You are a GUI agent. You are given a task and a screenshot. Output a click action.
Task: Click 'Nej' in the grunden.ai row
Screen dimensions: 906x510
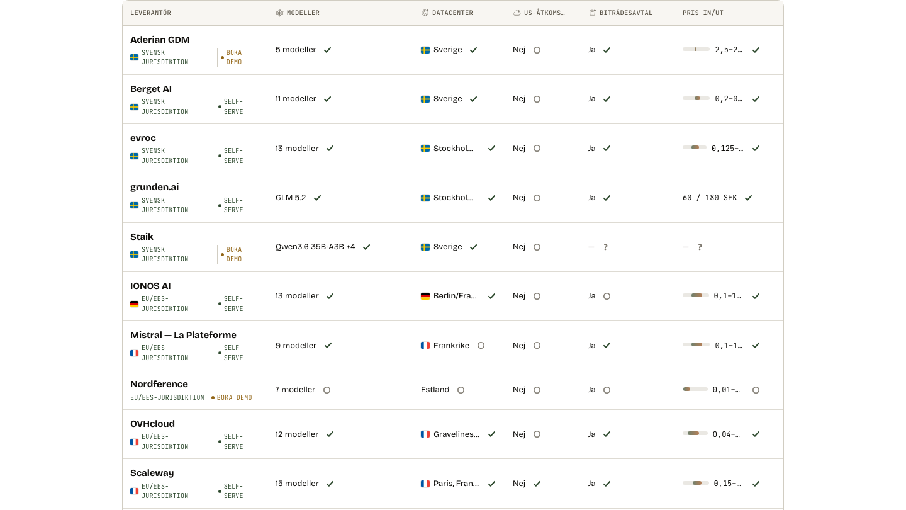coord(519,198)
